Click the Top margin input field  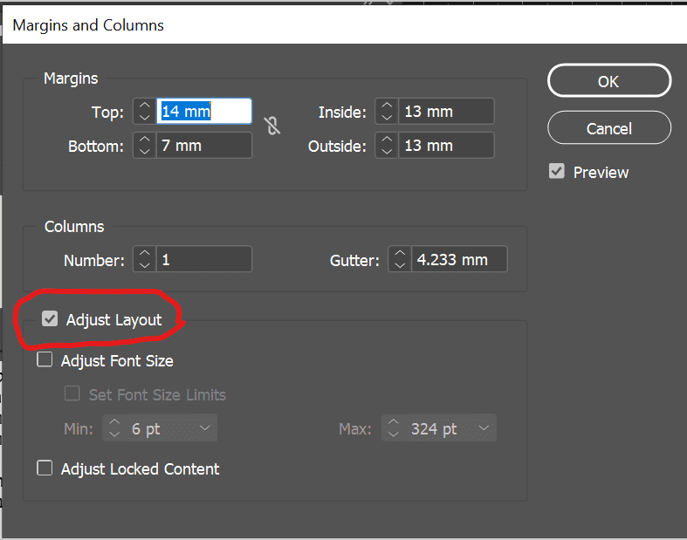point(203,111)
